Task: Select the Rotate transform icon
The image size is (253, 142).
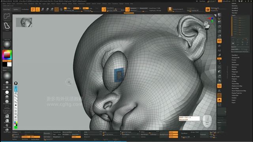Action: [52, 9]
